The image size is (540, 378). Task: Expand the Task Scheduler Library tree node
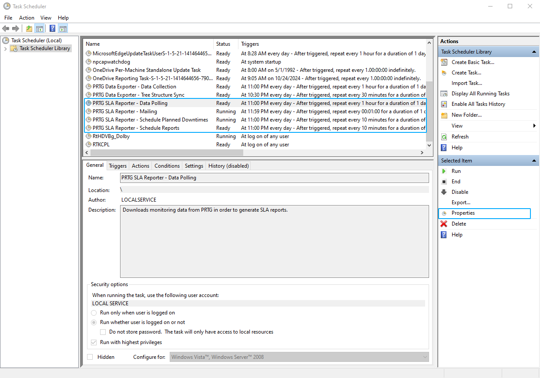click(x=5, y=48)
